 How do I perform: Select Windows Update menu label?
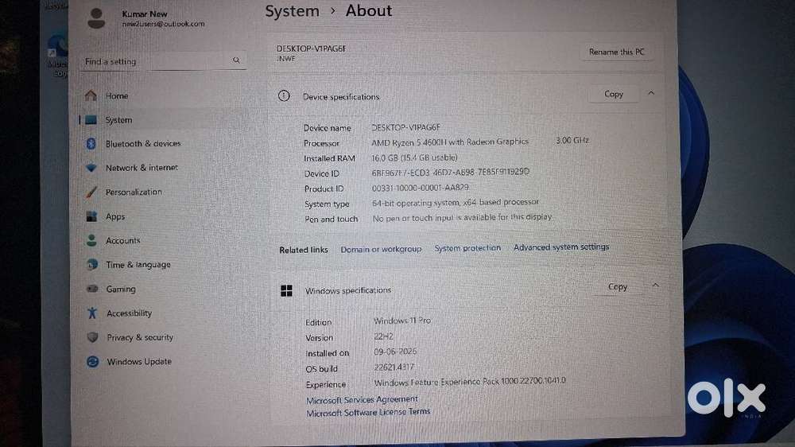tap(139, 361)
